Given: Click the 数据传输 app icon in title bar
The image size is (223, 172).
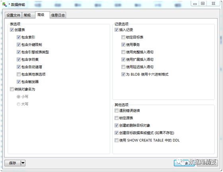Looking at the screenshot, I should (4, 4).
